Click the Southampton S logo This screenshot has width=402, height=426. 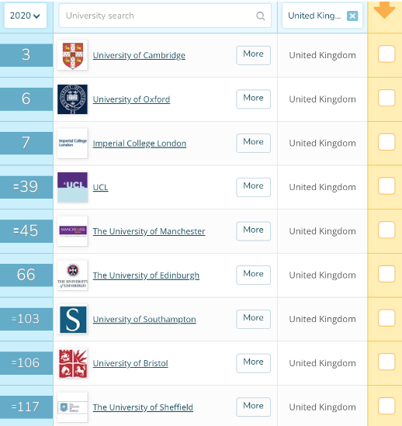[73, 319]
